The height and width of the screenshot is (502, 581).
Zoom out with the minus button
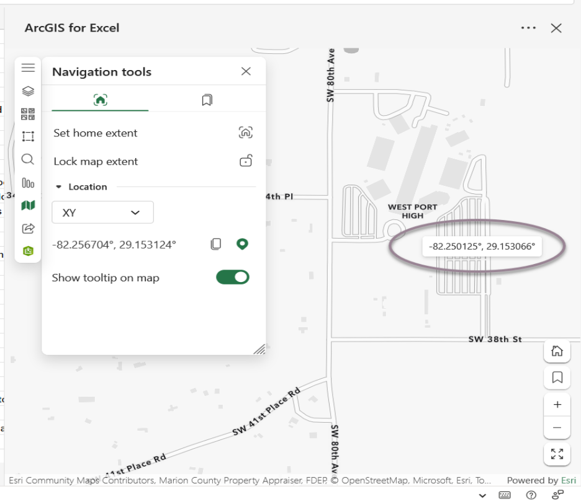557,428
